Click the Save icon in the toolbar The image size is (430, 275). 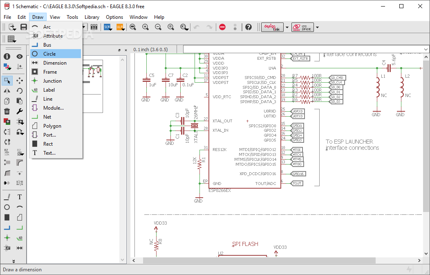click(24, 27)
